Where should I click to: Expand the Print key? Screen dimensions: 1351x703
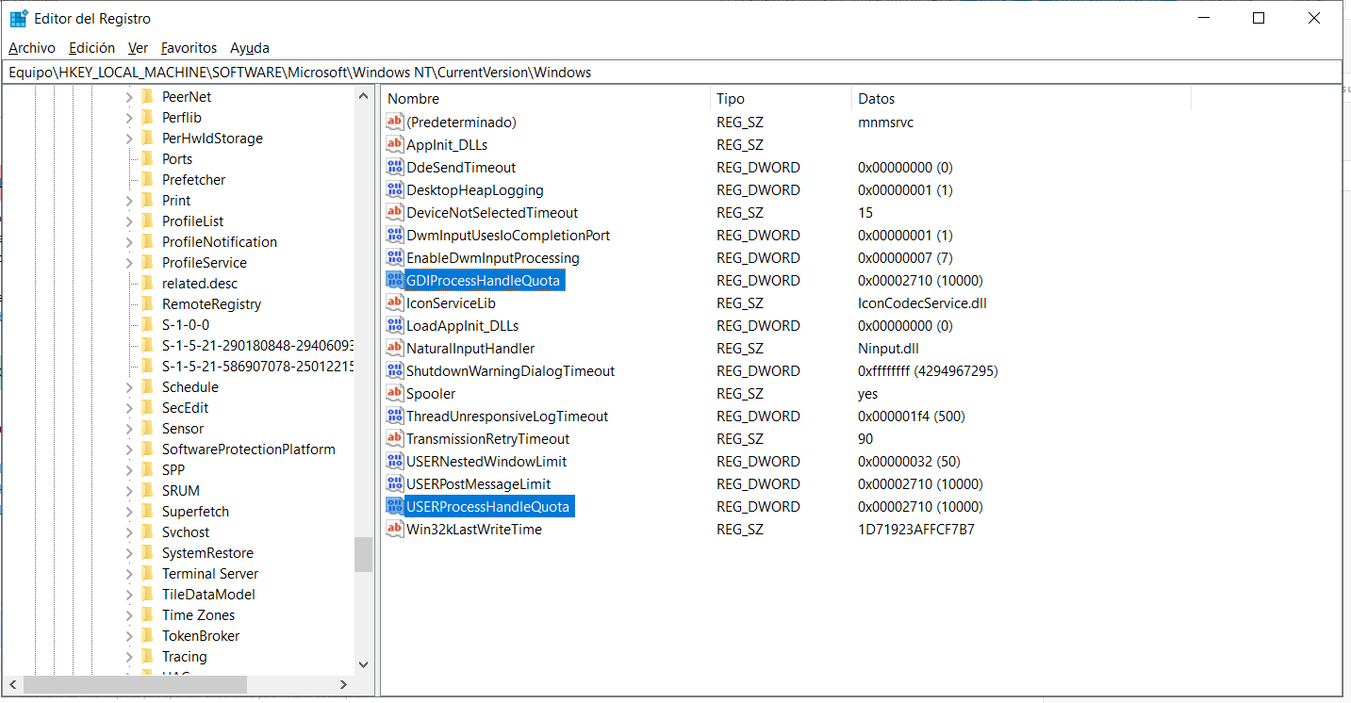(129, 200)
